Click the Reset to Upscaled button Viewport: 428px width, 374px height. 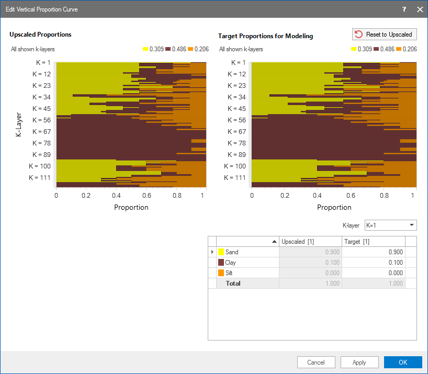click(x=385, y=35)
